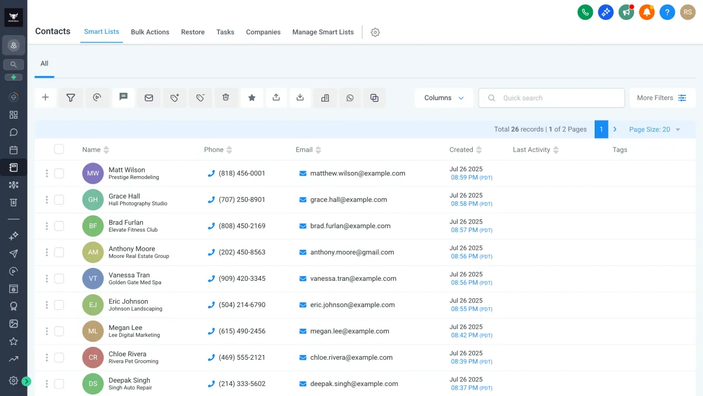The width and height of the screenshot is (703, 396).
Task: Click the WhatsApp icon in toolbar
Action: pos(350,98)
